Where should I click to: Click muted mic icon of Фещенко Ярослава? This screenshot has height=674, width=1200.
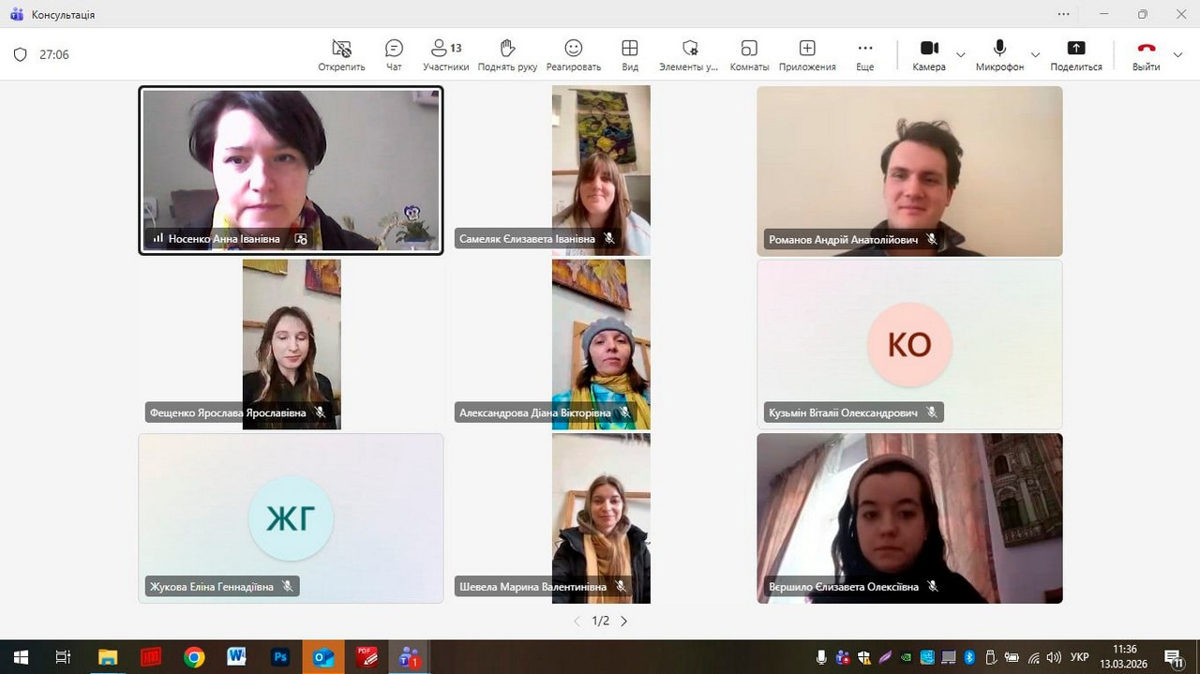tap(320, 412)
